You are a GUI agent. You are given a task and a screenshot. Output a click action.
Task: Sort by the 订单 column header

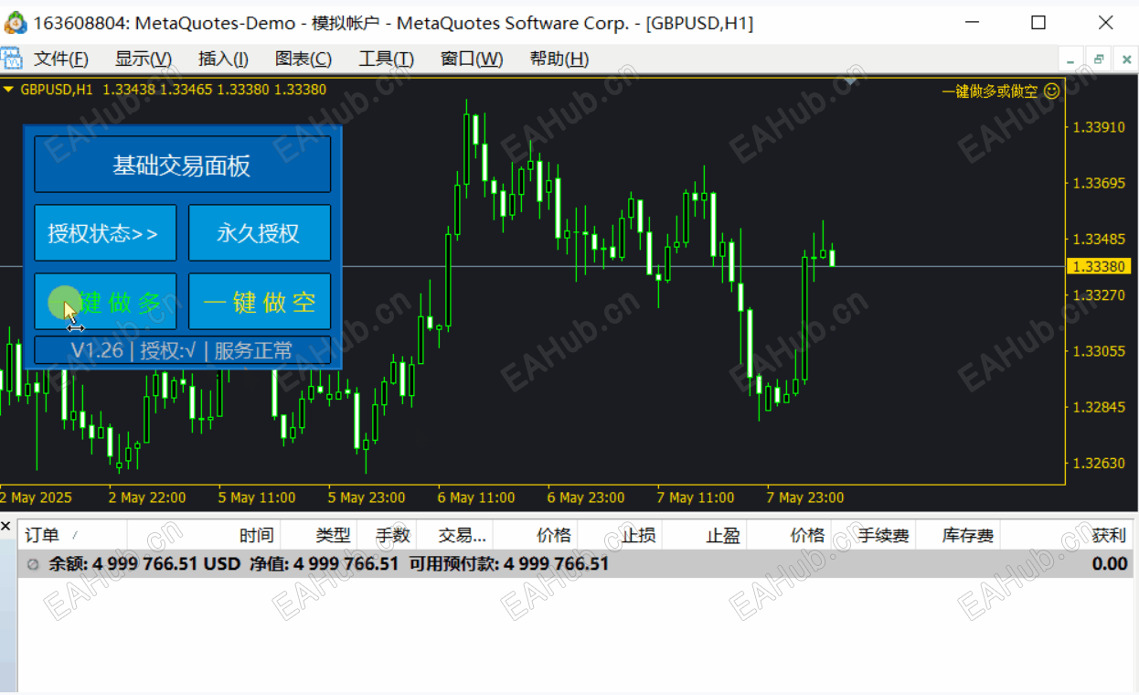(41, 535)
